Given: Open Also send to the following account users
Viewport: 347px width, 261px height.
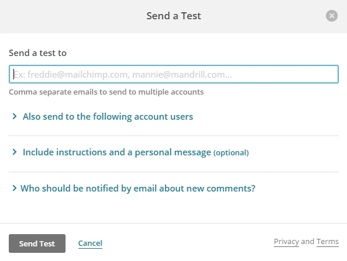Looking at the screenshot, I should coord(108,117).
